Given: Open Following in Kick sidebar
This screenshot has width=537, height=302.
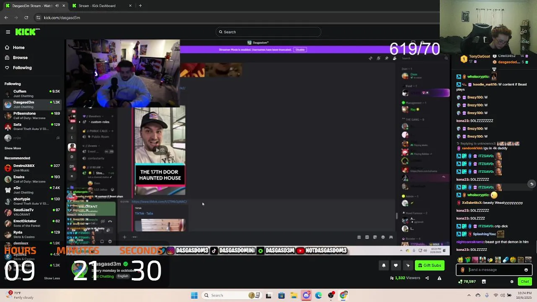Looking at the screenshot, I should pos(22,68).
